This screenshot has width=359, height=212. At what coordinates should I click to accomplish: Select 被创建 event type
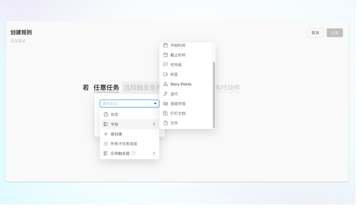pyautogui.click(x=129, y=134)
